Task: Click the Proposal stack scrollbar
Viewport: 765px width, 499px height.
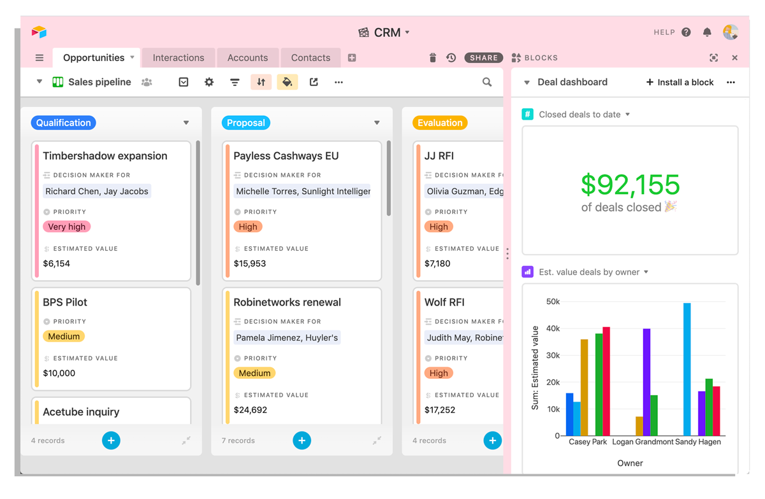Action: click(389, 178)
